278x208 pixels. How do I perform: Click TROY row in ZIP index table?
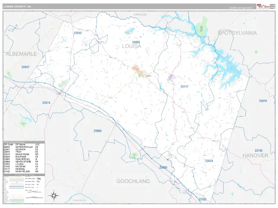click(x=21, y=152)
